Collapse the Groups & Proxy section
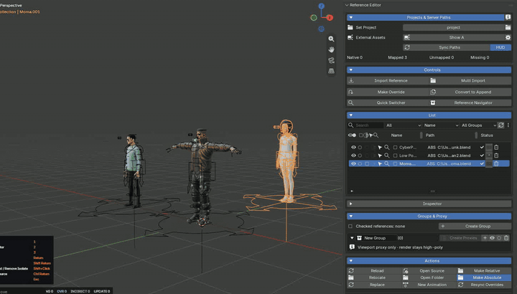The image size is (517, 294). (x=351, y=217)
